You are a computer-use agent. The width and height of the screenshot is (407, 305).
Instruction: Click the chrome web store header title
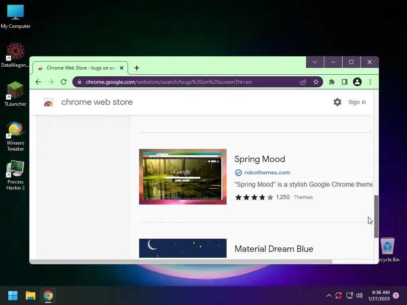point(97,102)
